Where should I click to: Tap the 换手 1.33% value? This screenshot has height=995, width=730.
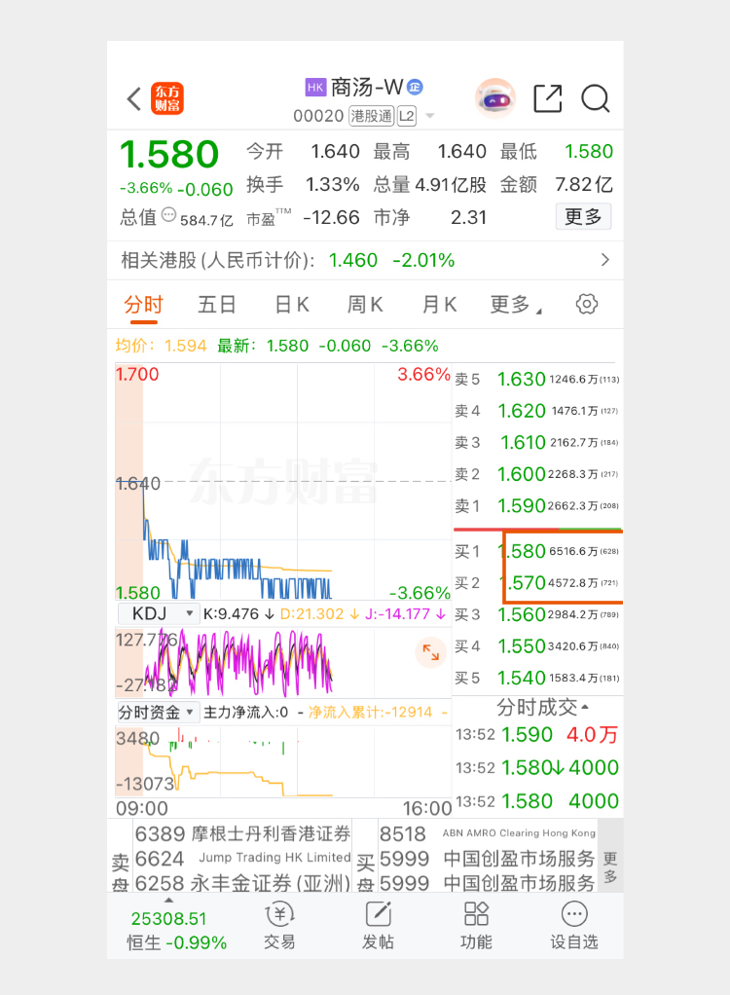pos(332,185)
